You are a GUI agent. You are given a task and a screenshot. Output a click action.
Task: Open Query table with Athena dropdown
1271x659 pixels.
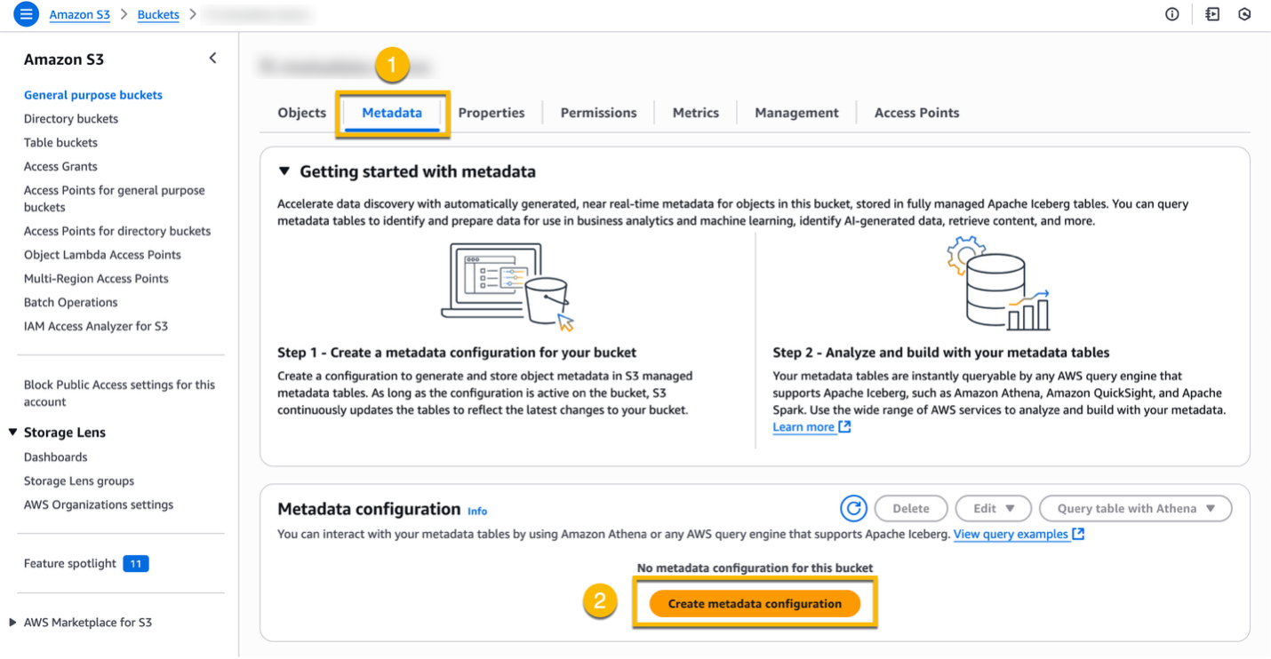1135,509
